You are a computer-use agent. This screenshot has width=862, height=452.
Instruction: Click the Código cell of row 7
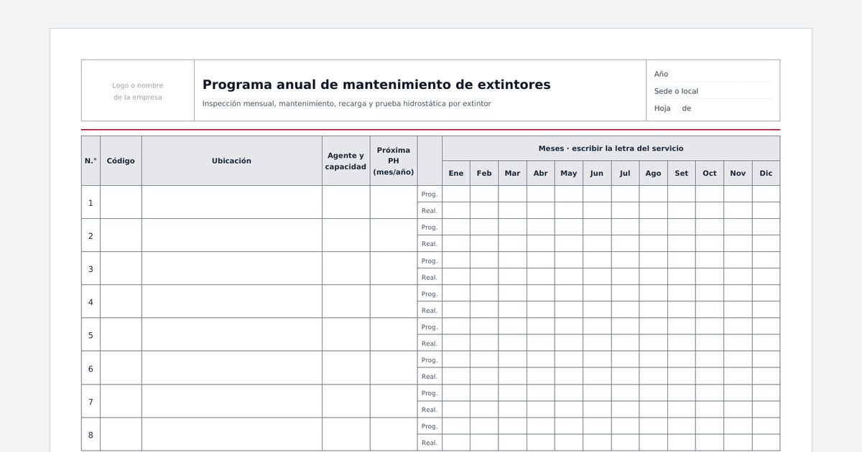coord(121,401)
